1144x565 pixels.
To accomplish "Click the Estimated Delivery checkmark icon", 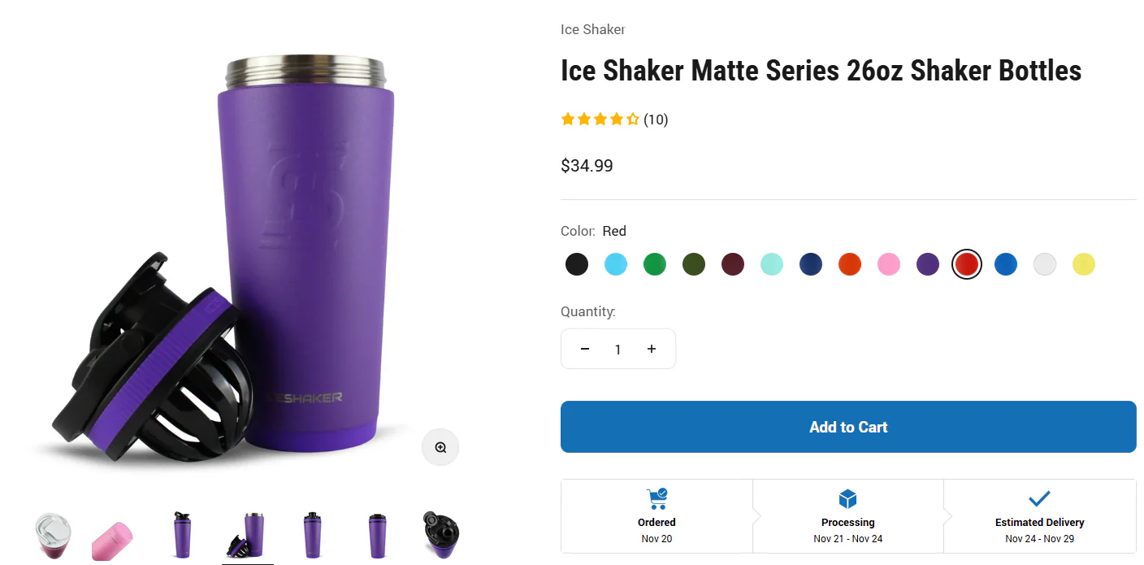I will (x=1039, y=498).
